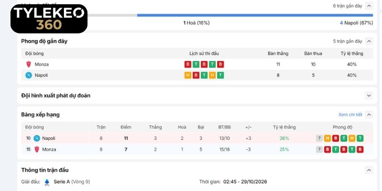The width and height of the screenshot is (382, 191).
Task: Click Napoli goals conceded value 5
Action: click(x=313, y=75)
